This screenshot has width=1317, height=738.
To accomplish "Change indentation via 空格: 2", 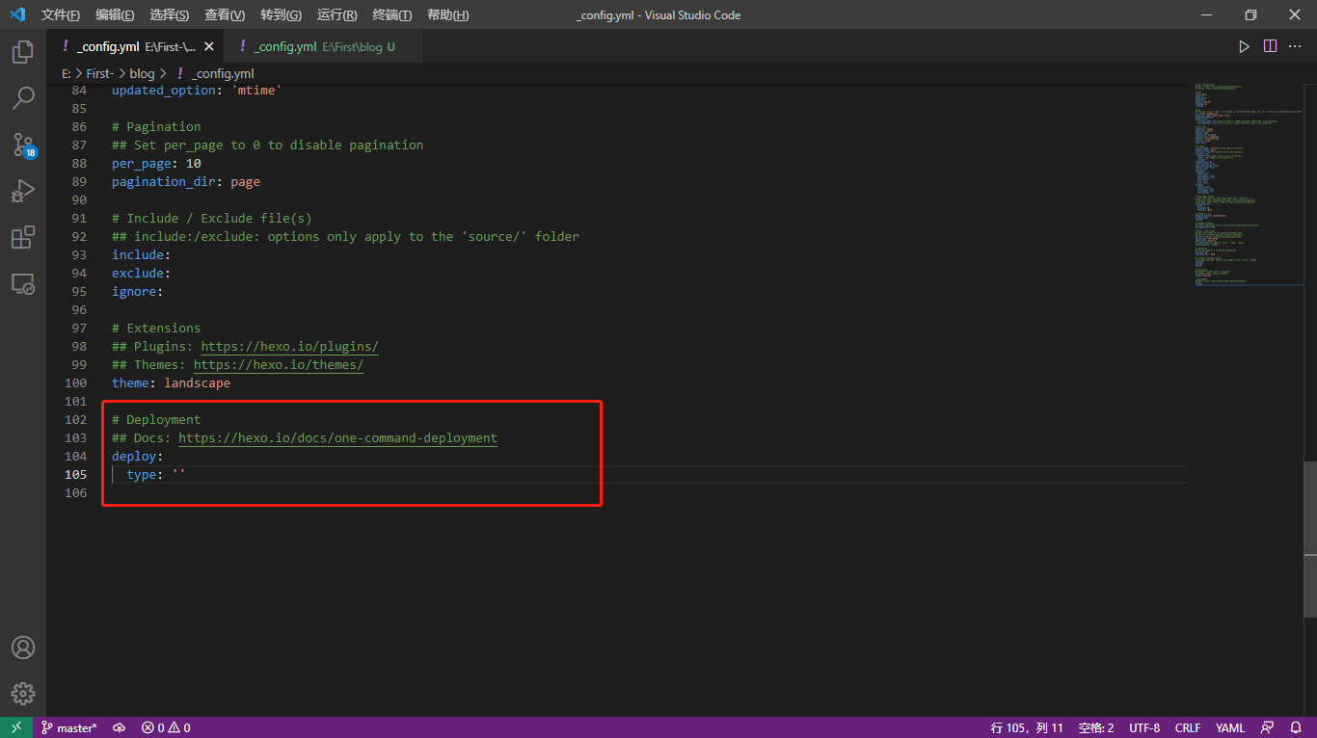I will [x=1096, y=727].
